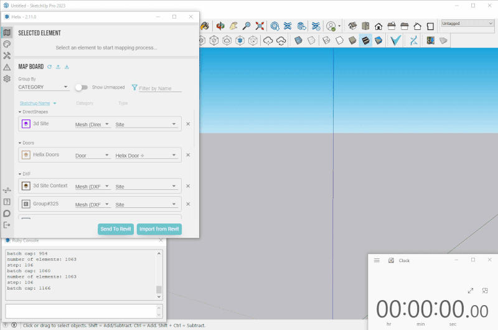Screen dimensions: 498x330
Task: Click the Category column header
Action: (85, 103)
